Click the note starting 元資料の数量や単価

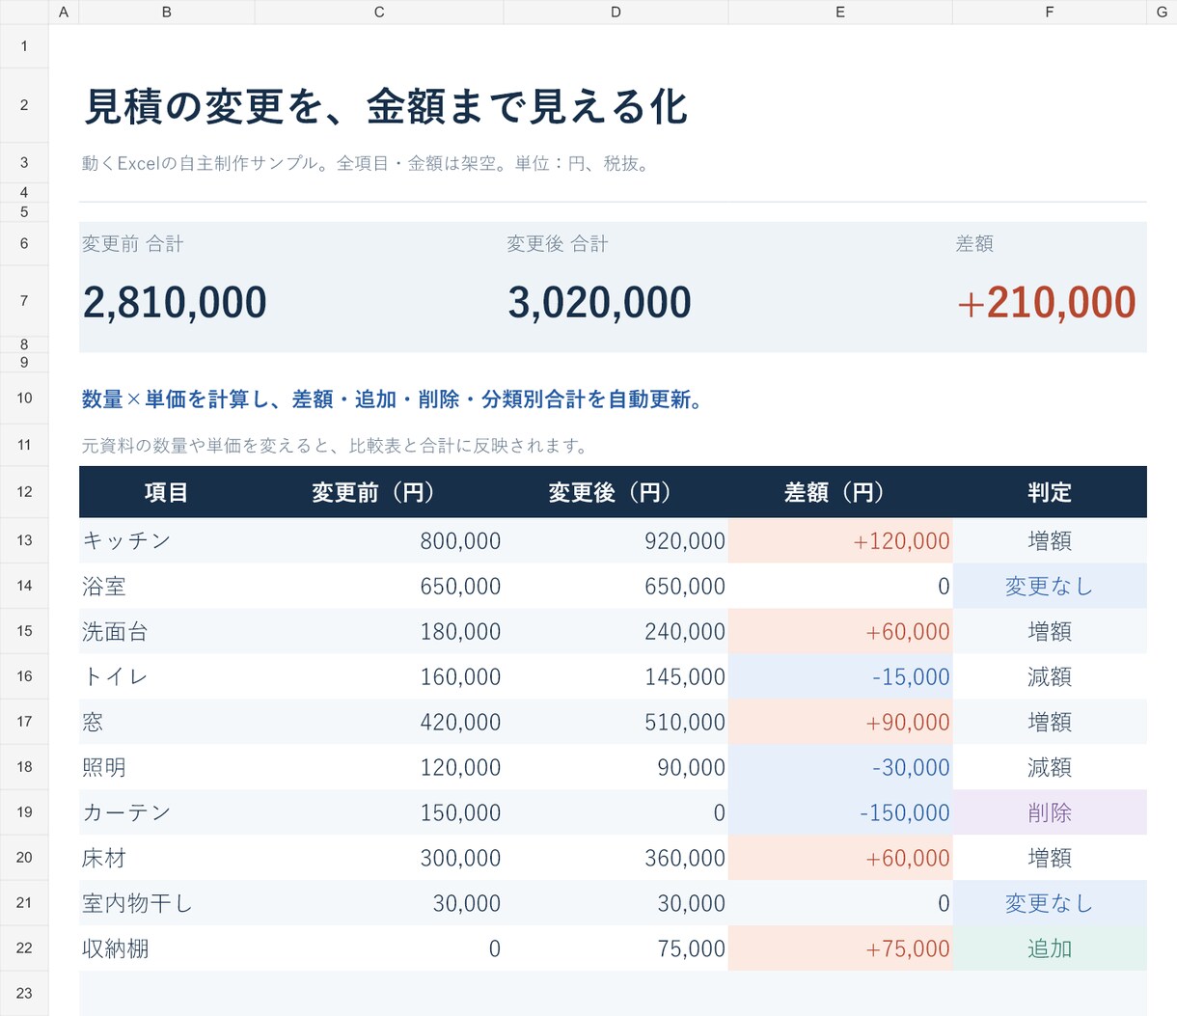(x=335, y=446)
